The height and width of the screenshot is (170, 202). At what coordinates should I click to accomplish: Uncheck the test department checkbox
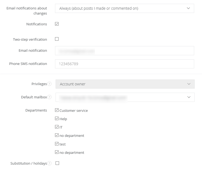57,144
